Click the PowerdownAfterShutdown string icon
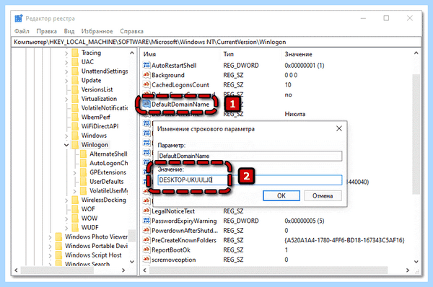The width and height of the screenshot is (433, 287). [x=146, y=230]
